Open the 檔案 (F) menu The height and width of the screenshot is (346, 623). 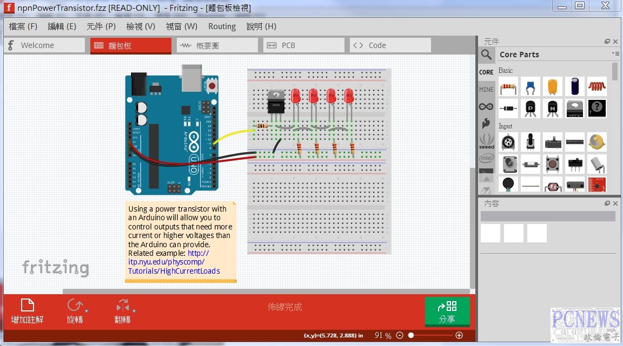pyautogui.click(x=23, y=26)
